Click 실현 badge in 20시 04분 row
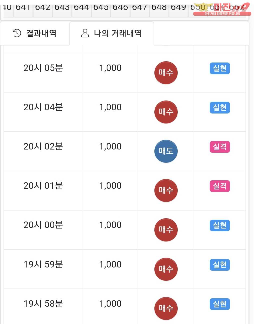The image size is (254, 324). [219, 108]
